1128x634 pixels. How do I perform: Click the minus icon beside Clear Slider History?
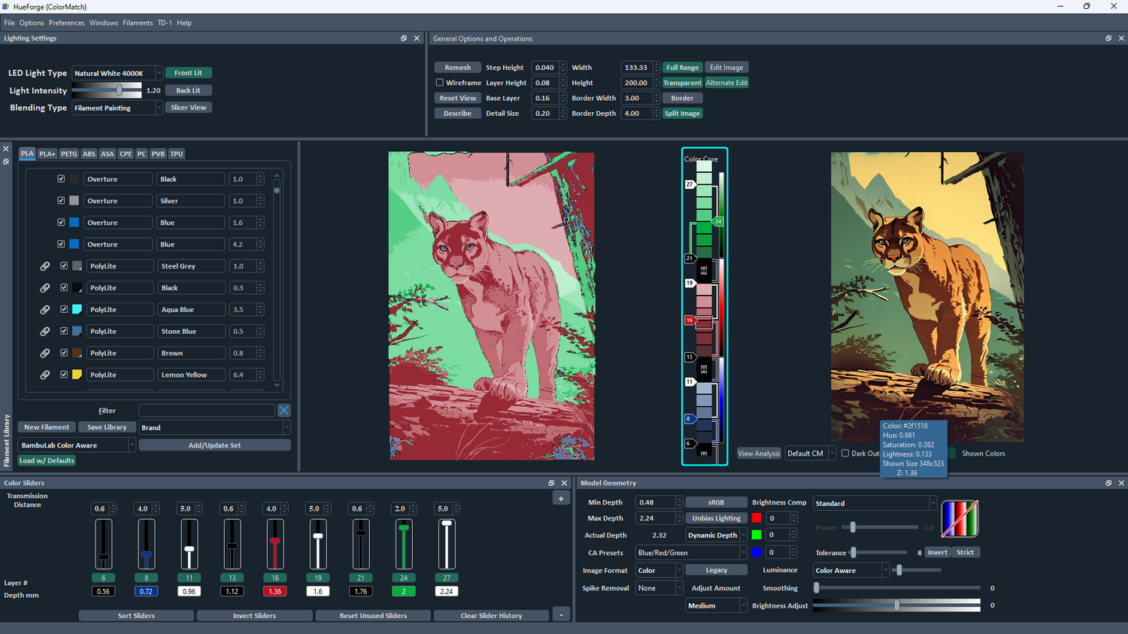click(x=561, y=615)
